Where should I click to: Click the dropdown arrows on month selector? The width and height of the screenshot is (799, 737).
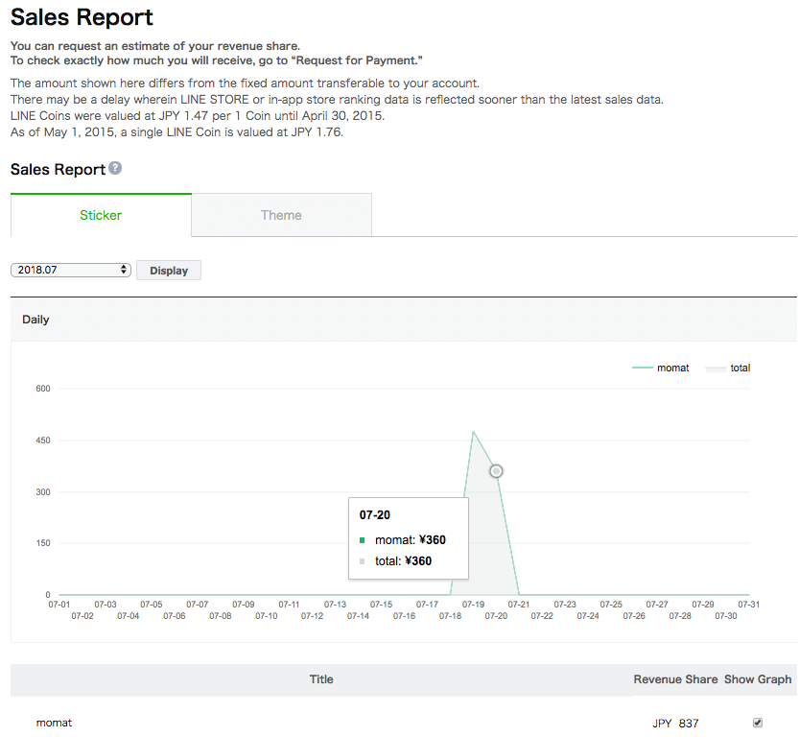[124, 270]
